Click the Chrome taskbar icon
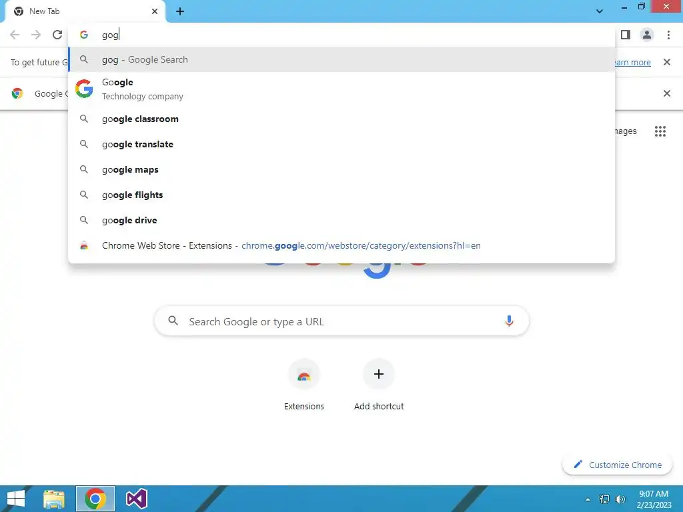Image resolution: width=683 pixels, height=512 pixels. (x=95, y=499)
